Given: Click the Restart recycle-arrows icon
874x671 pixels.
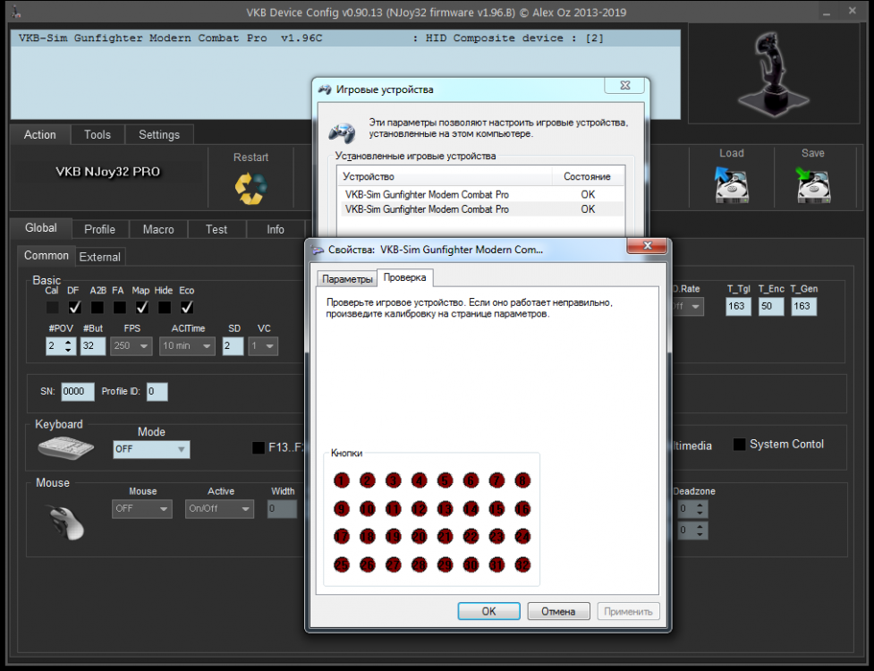Looking at the screenshot, I should click(250, 187).
